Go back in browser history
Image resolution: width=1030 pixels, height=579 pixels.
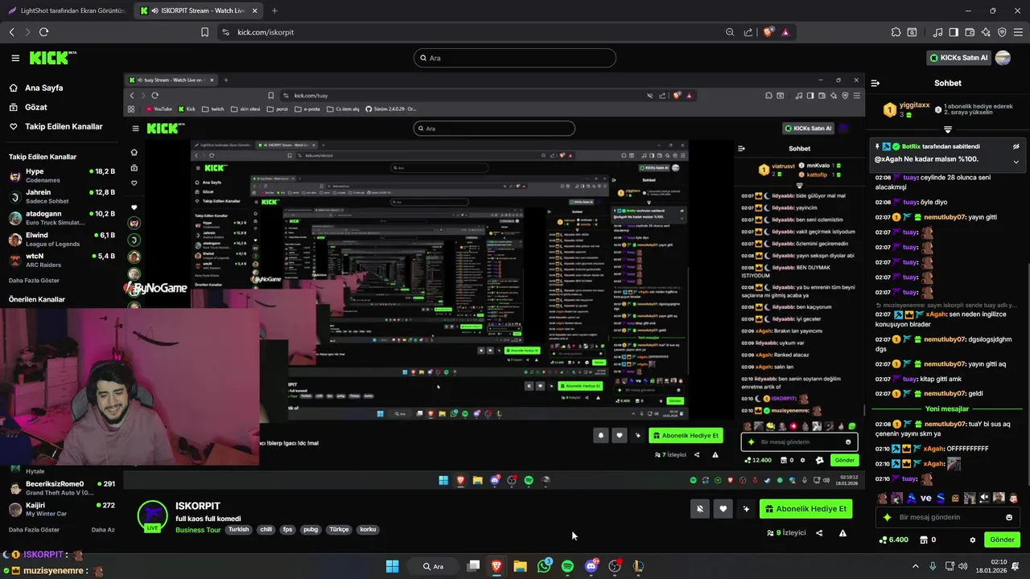point(12,32)
